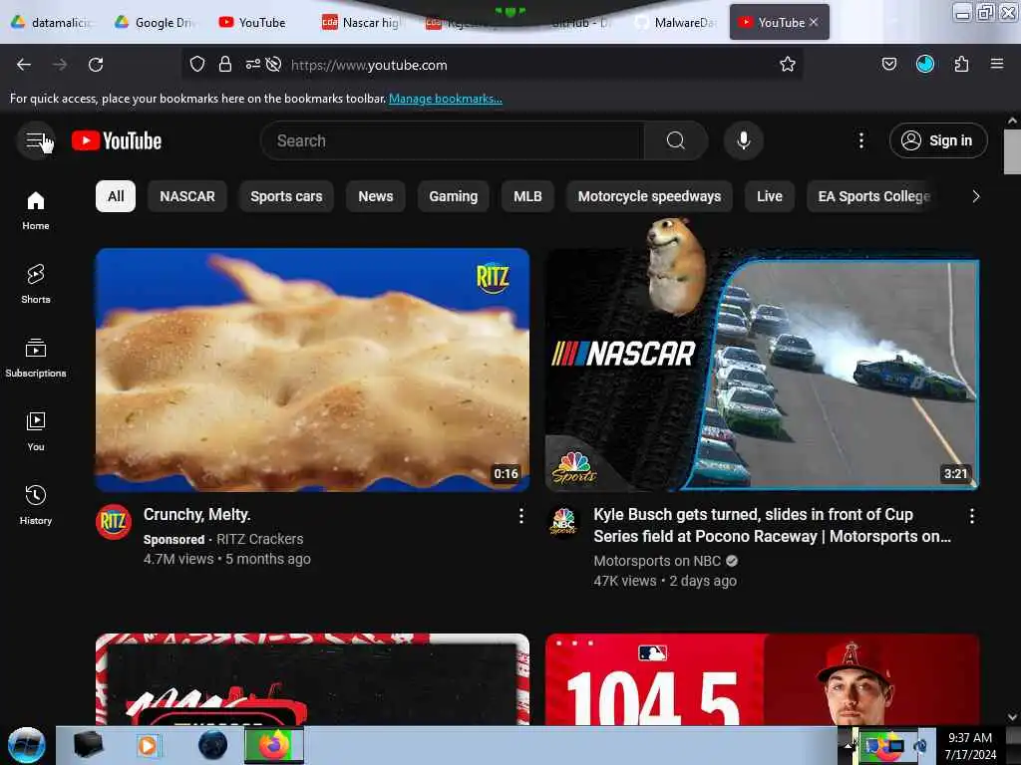Open the NASCAR Pocono video thumbnail
This screenshot has width=1021, height=765.
coord(763,370)
